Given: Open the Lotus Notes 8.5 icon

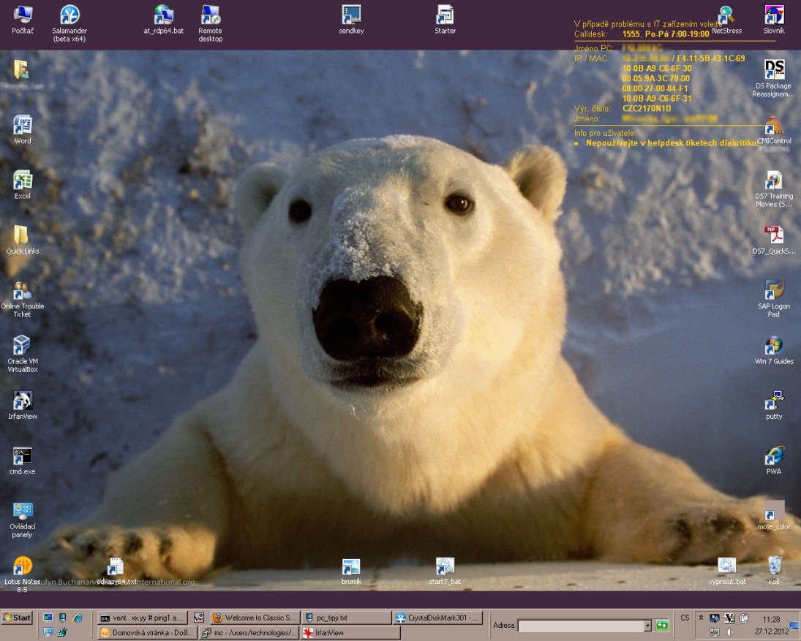Looking at the screenshot, I should [x=22, y=566].
